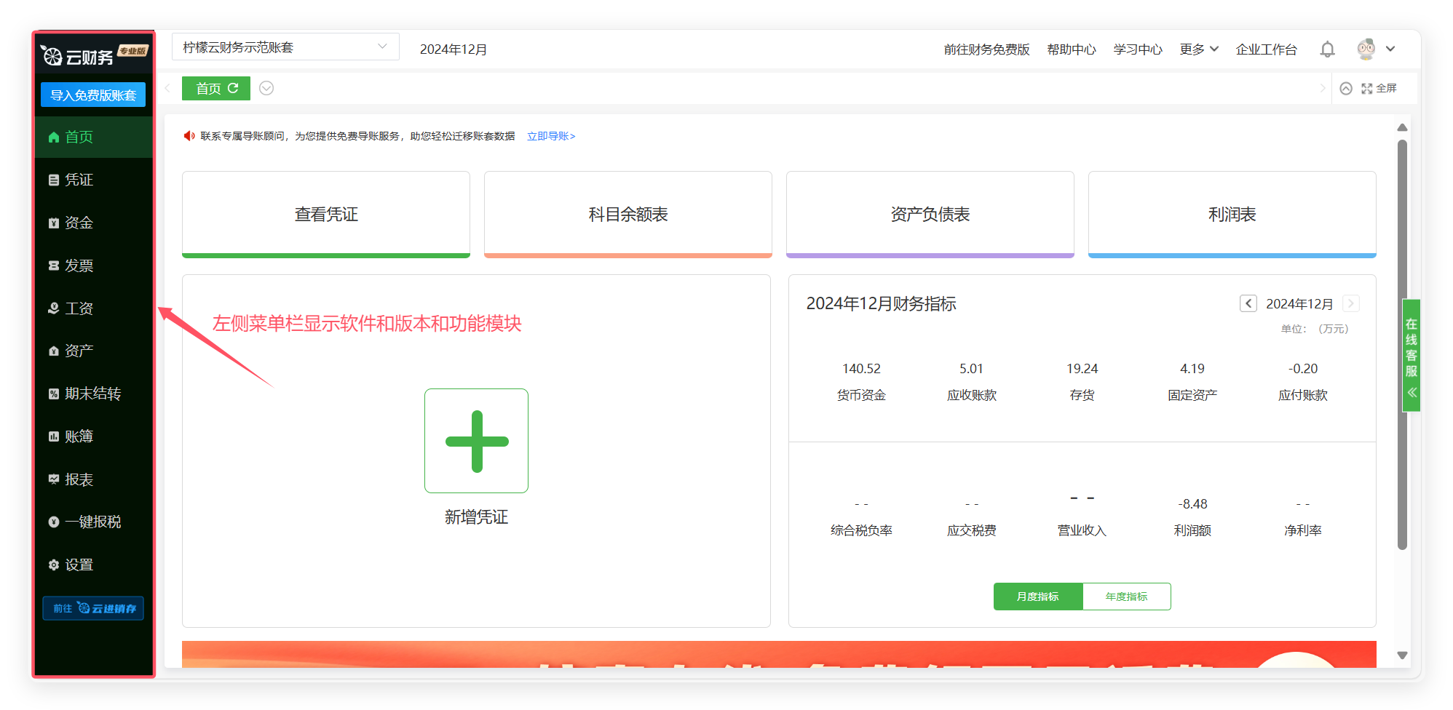Click 导入免费版账套 button
The height and width of the screenshot is (710, 1453).
(x=93, y=95)
